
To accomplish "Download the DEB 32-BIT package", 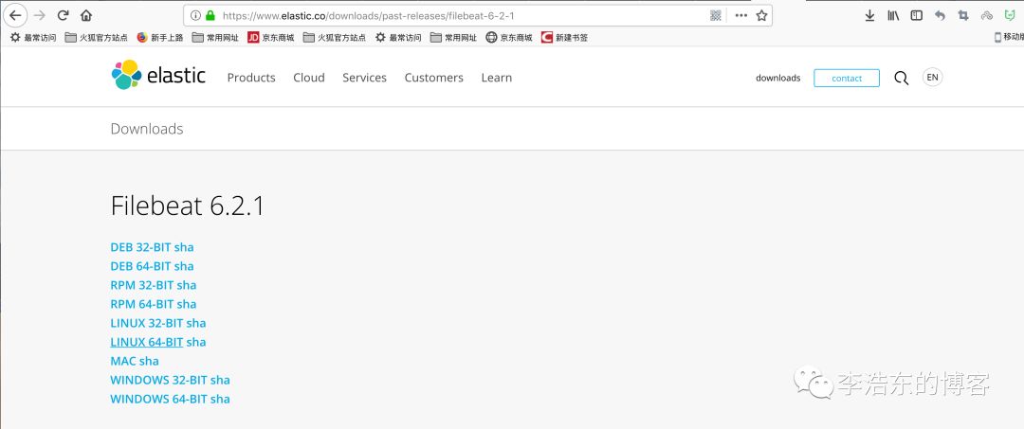I will pyautogui.click(x=140, y=248).
